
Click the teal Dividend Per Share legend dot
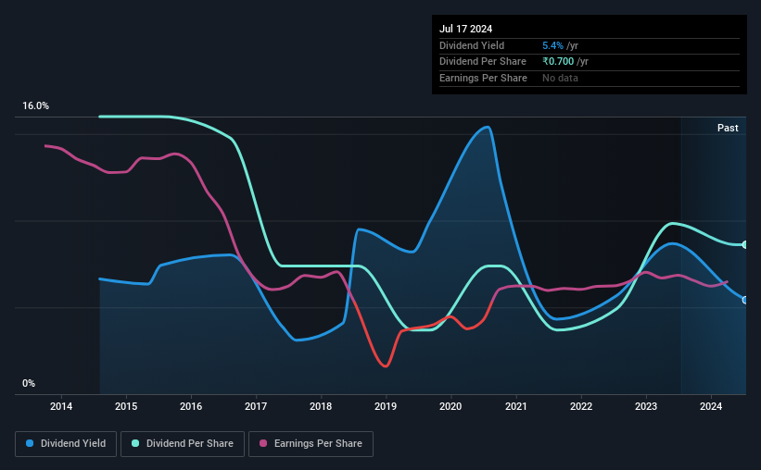click(135, 443)
